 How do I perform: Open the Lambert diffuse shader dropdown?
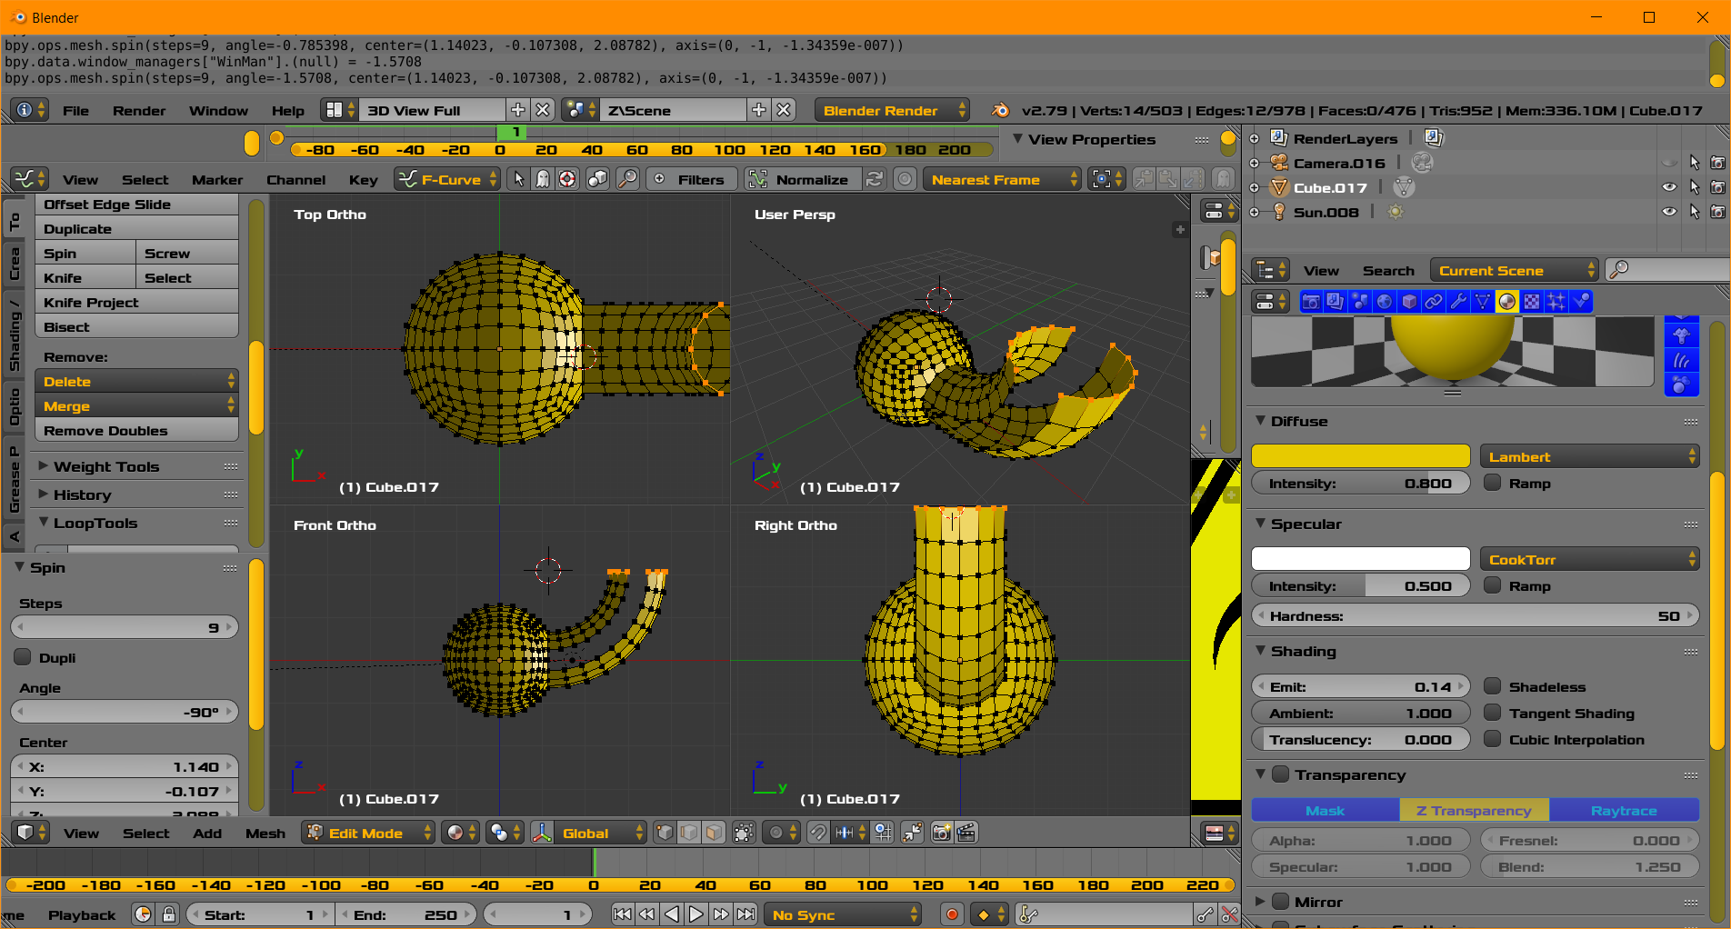point(1589,456)
